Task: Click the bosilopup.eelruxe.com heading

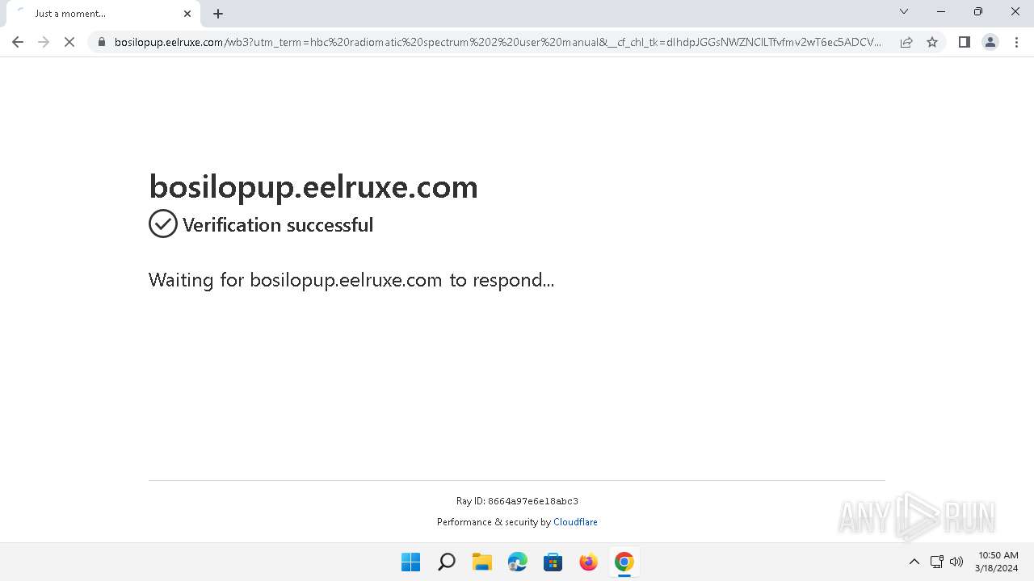Action: 313,186
